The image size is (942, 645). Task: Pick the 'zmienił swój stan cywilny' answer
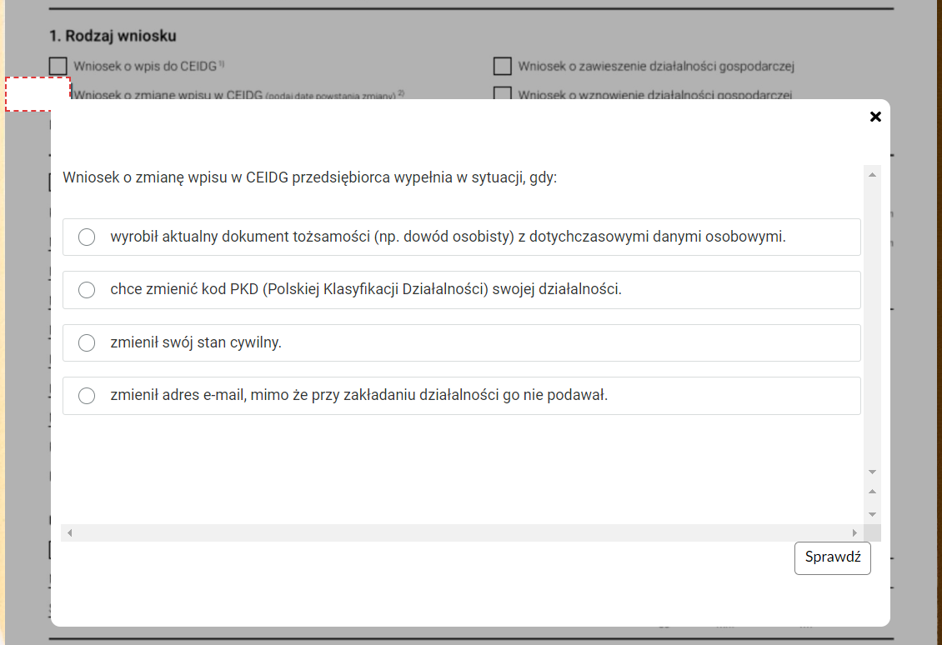pyautogui.click(x=87, y=342)
